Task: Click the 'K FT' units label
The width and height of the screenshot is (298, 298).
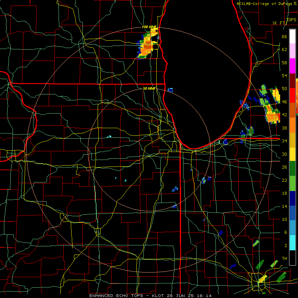Action: click(x=280, y=23)
